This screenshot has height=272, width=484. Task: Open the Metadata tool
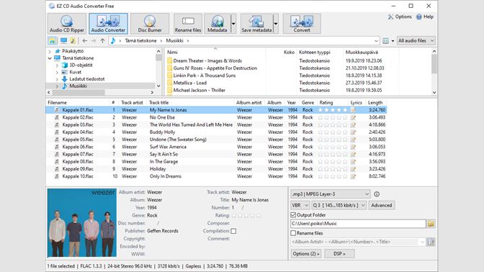(218, 24)
